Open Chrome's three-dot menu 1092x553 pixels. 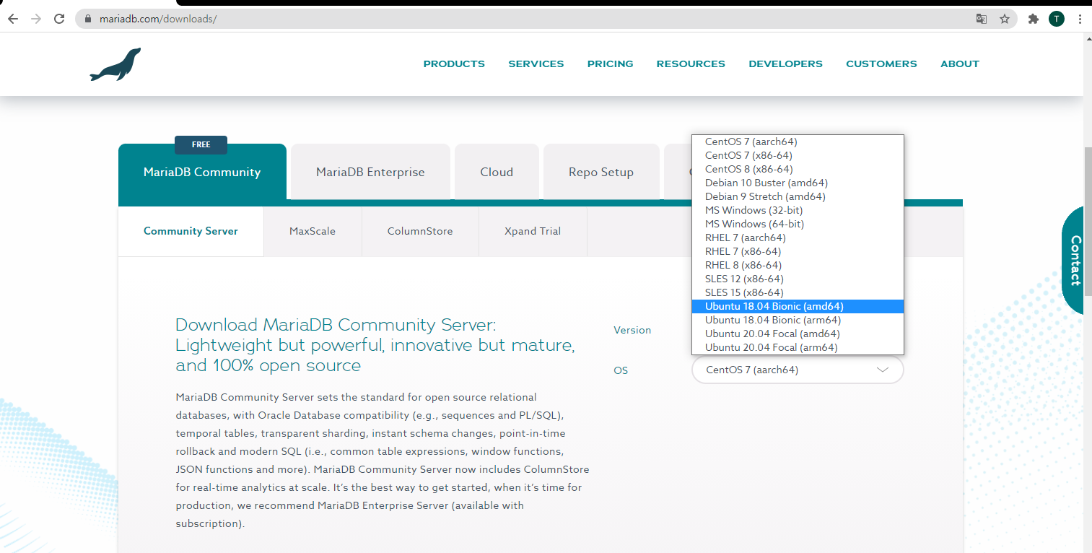pyautogui.click(x=1079, y=19)
